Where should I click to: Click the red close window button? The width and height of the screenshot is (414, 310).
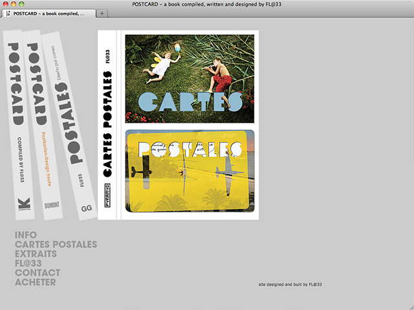(6, 4)
